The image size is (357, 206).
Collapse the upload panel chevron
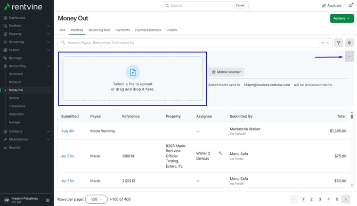tap(349, 56)
